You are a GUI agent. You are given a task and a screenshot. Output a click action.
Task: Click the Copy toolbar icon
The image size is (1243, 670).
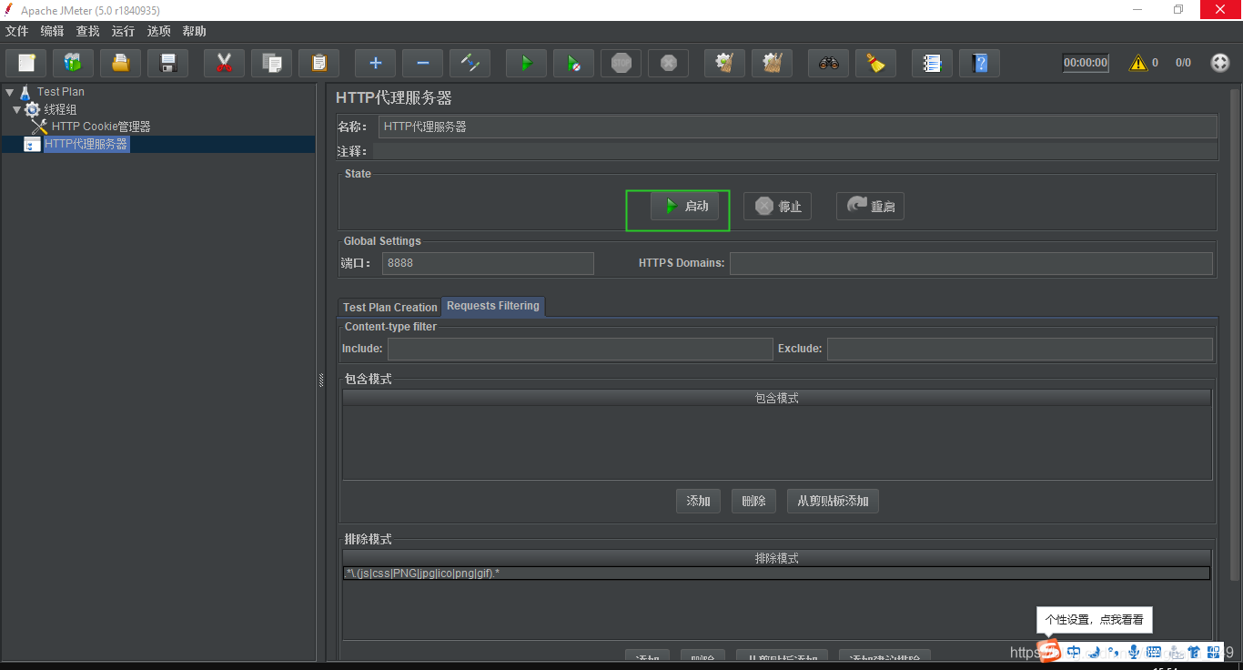coord(272,63)
